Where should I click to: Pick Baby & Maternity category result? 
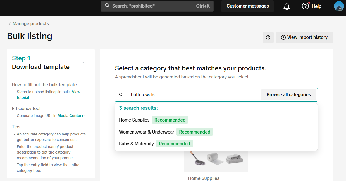136,144
